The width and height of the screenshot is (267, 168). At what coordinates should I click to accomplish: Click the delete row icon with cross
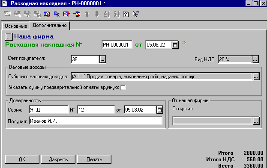point(27,14)
